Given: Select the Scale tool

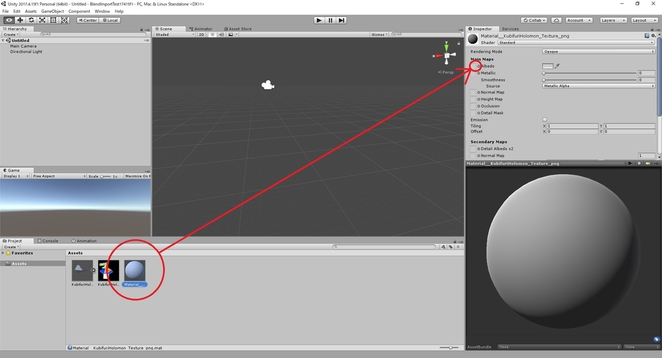Looking at the screenshot, I should point(42,20).
